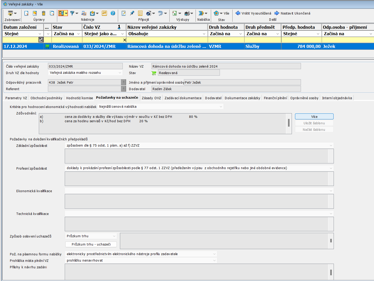Open the calendar picker in date filter
The height and width of the screenshot is (281, 374).
41,40
